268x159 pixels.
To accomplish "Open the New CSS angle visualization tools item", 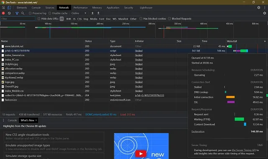I will [54, 137].
